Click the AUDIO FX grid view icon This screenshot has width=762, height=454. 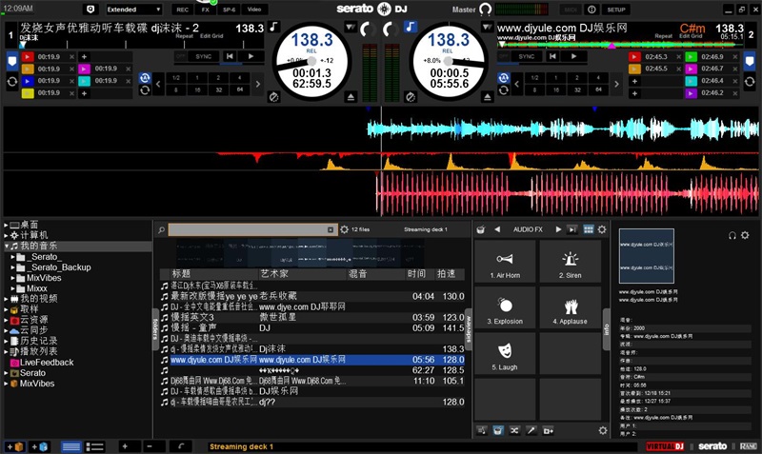588,229
